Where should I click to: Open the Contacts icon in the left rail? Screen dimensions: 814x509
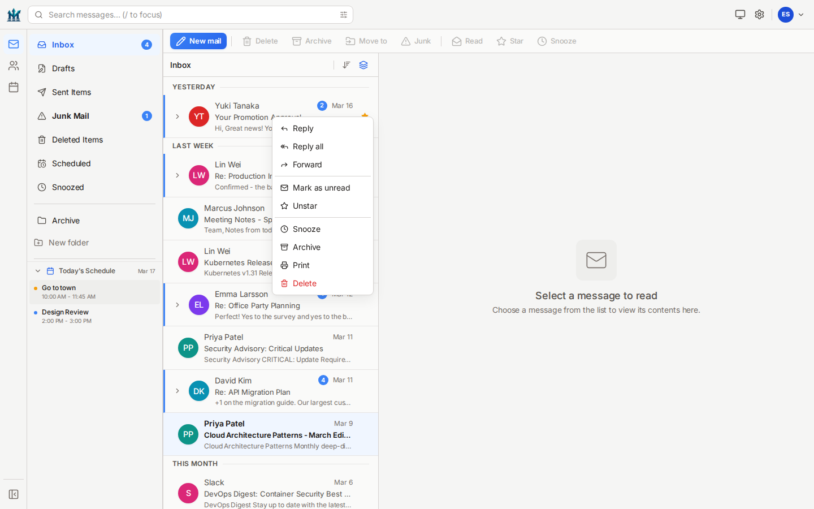(13, 65)
